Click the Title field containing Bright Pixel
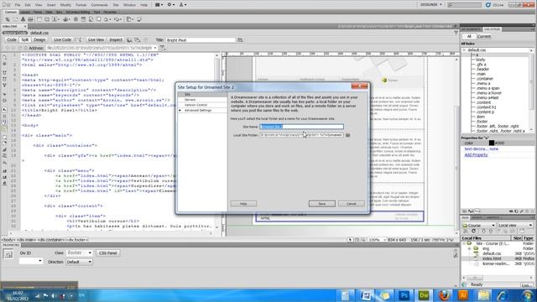537x302 pixels. [x=201, y=40]
